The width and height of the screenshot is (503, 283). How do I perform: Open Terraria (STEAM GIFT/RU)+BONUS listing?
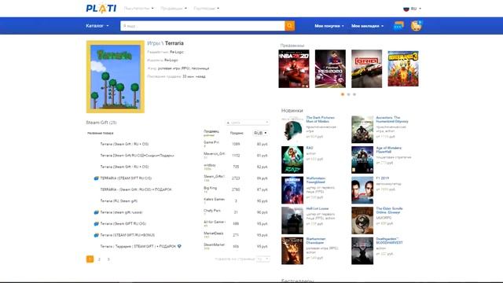tap(127, 235)
